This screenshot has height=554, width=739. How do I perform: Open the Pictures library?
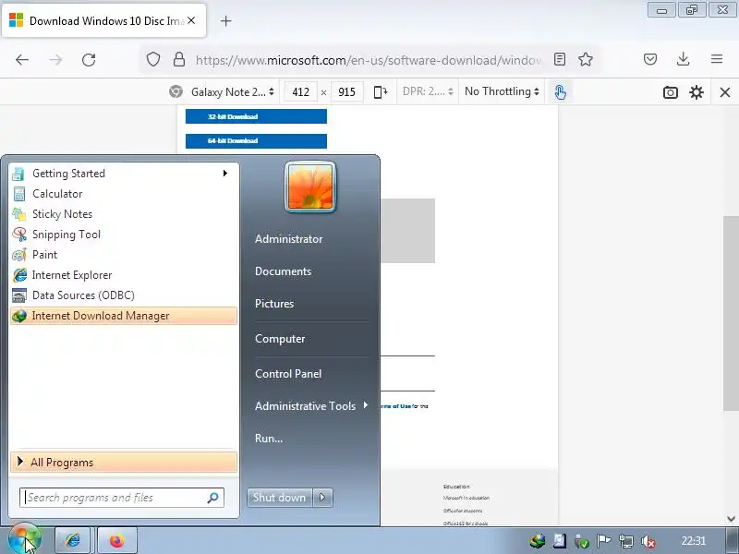pos(274,304)
